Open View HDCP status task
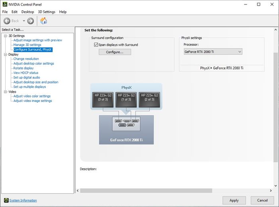279x207 pixels. point(26,73)
